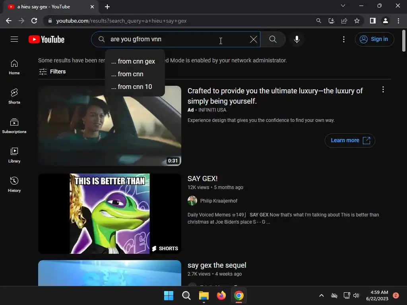Click the Chrome address bar zoom/search icon
Viewport: 407px width, 305px height.
[318, 21]
